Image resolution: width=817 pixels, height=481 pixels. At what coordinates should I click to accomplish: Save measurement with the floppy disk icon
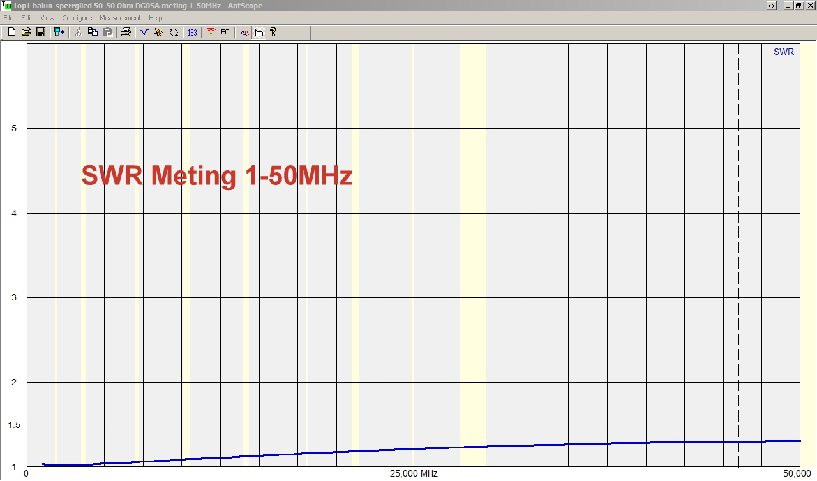click(40, 32)
